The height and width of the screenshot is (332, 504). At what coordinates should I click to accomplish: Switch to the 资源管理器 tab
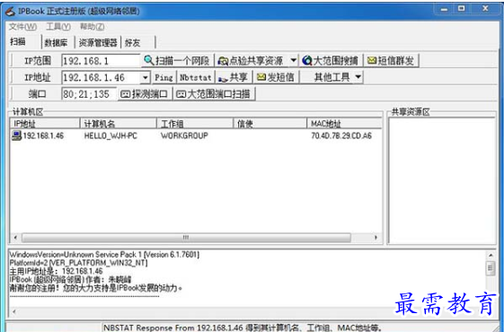tap(98, 42)
